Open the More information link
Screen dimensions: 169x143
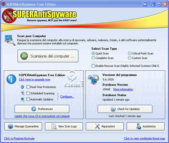point(123,89)
